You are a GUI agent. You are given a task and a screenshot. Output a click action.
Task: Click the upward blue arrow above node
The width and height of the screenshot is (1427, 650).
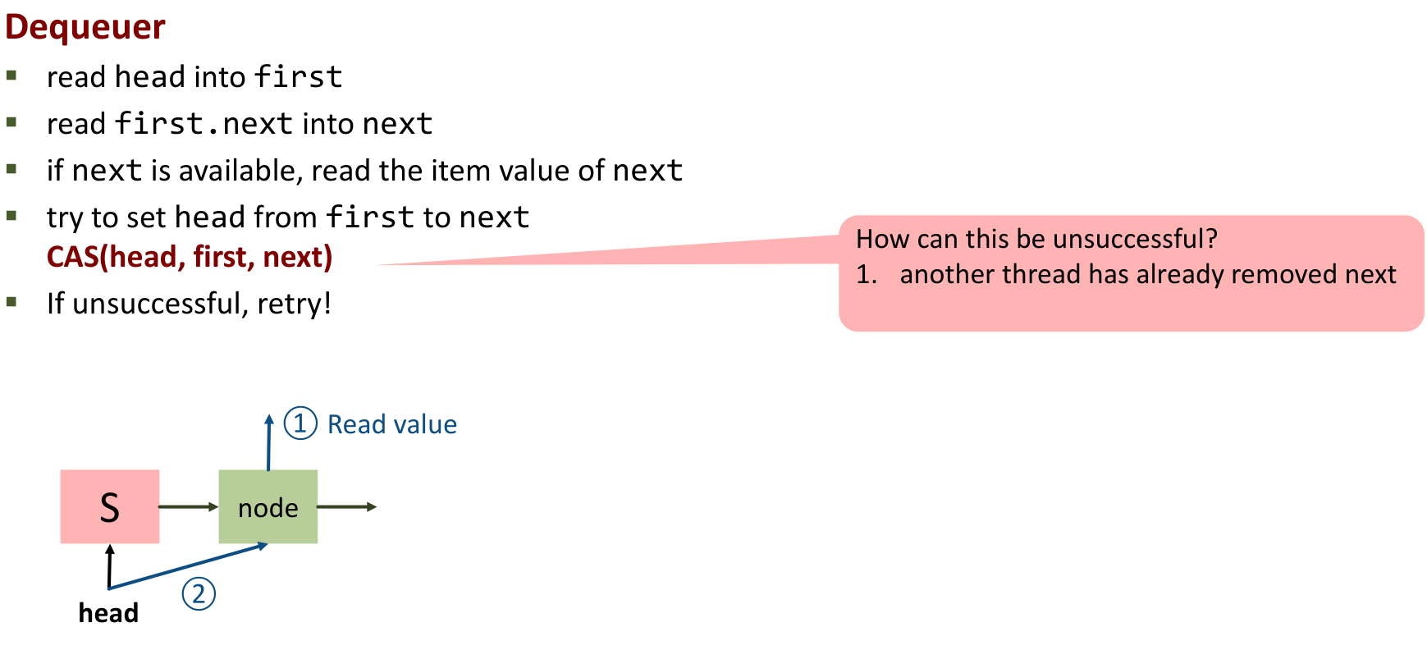point(268,442)
